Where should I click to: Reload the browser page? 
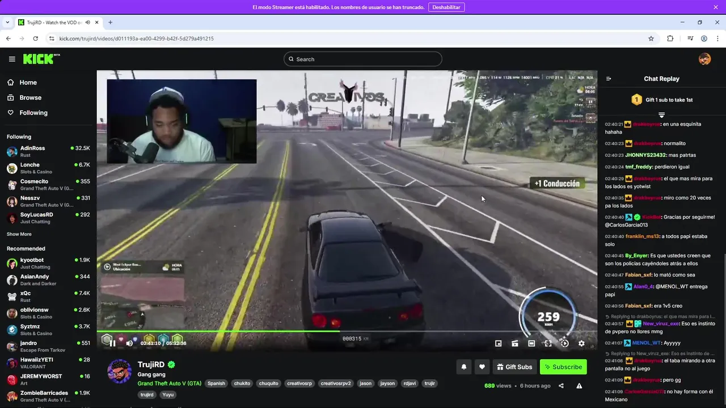pos(35,39)
